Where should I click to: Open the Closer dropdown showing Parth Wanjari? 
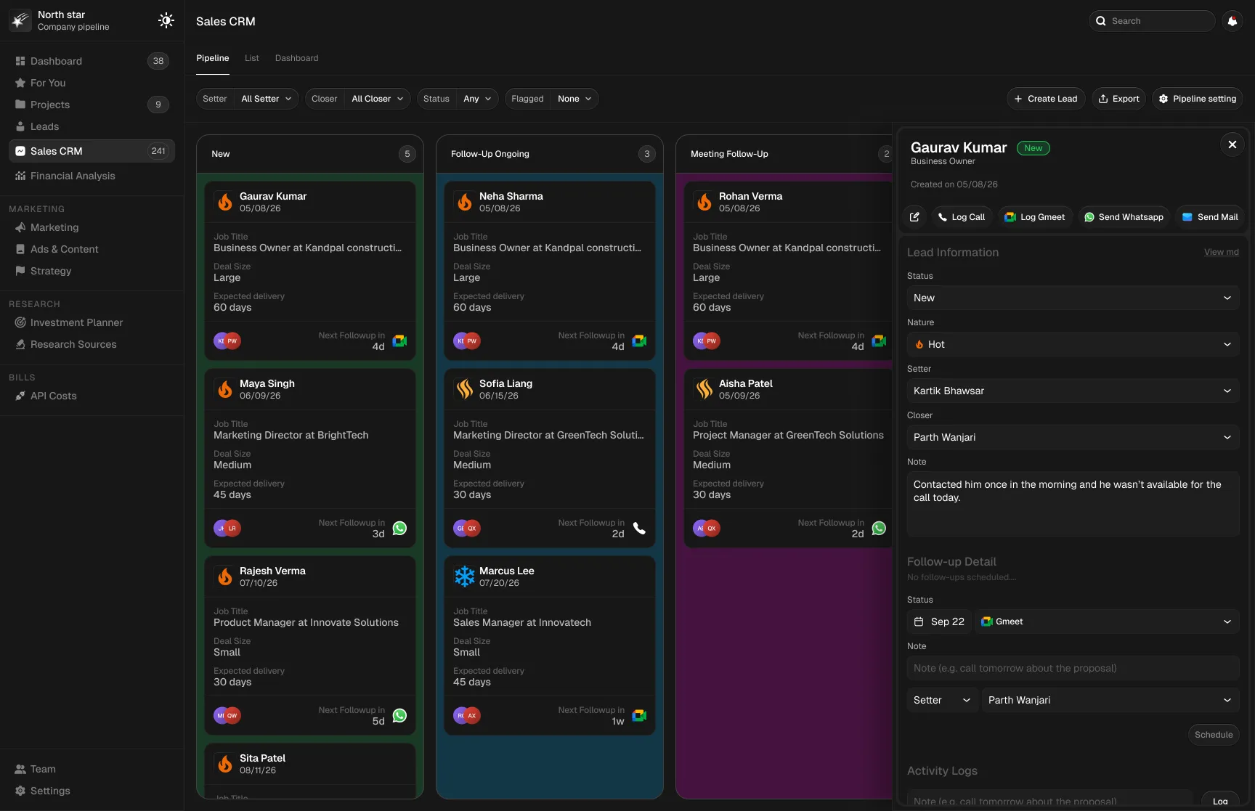coord(1073,437)
